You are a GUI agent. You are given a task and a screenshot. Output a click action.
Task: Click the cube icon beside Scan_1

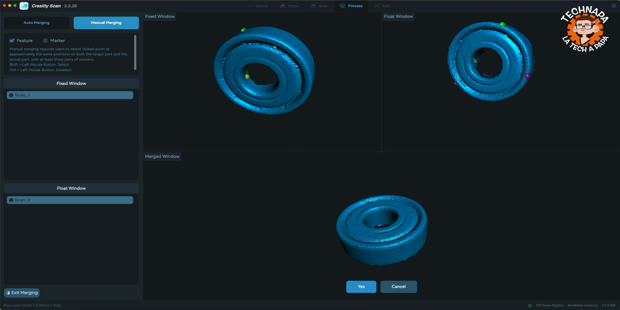click(11, 95)
